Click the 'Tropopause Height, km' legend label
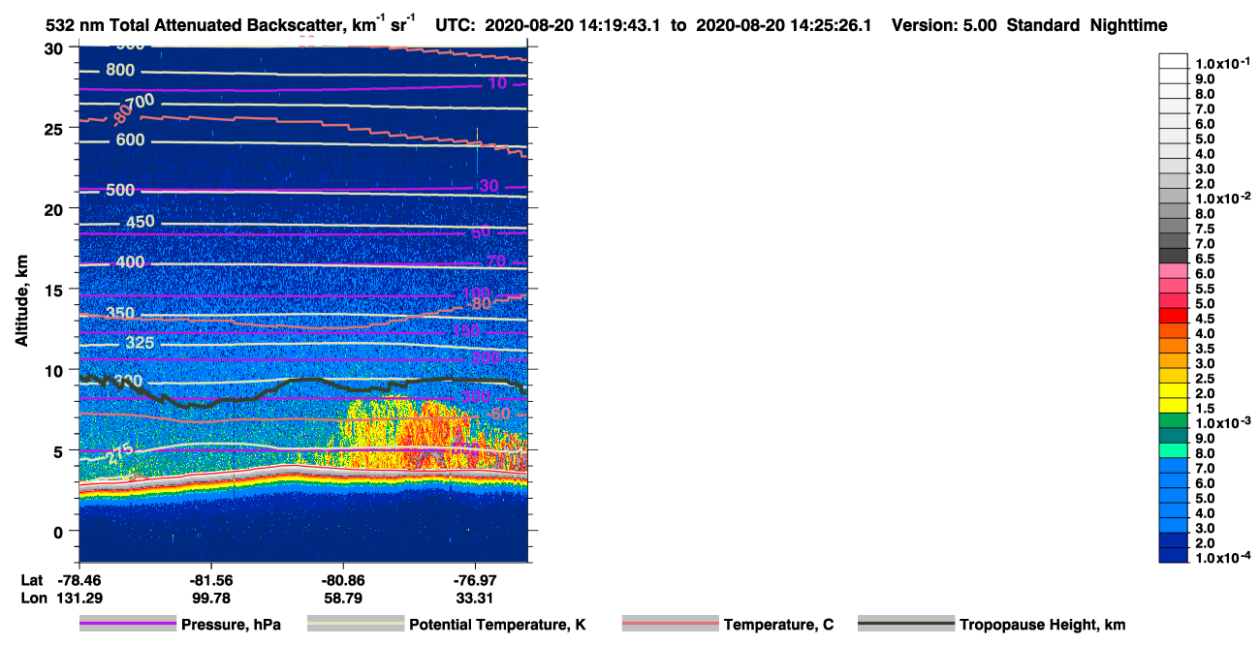Viewport: 1260px width, 646px height. click(1042, 625)
